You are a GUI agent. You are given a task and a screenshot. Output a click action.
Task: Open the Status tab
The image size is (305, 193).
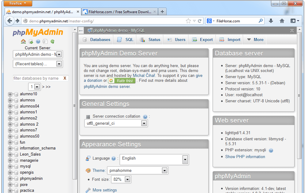pos(150,40)
